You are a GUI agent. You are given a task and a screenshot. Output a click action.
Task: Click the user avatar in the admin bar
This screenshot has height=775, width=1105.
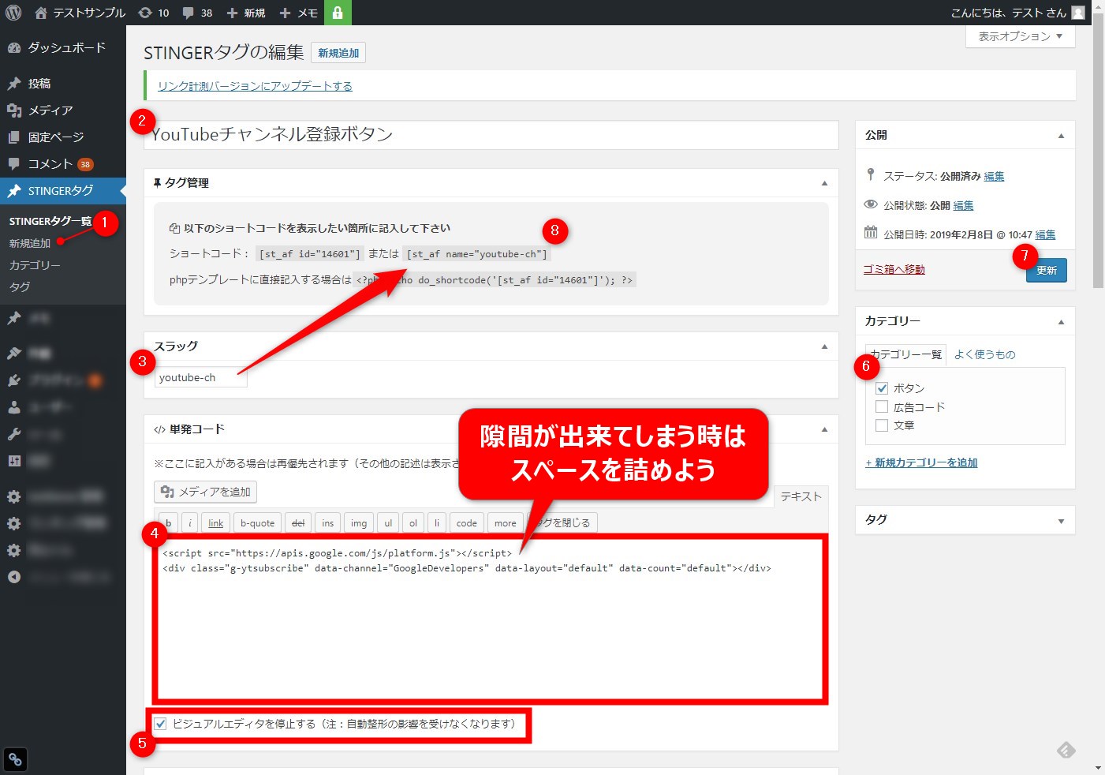click(1077, 13)
